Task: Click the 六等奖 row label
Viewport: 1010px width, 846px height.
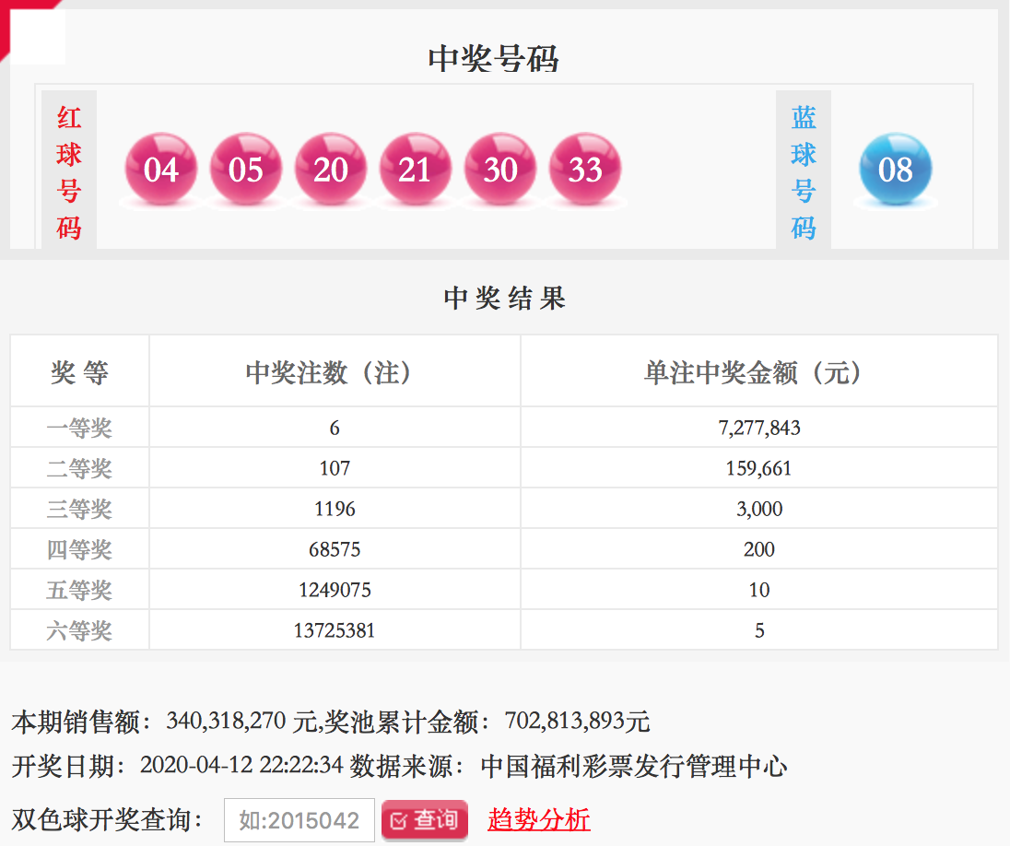Action: coord(79,630)
